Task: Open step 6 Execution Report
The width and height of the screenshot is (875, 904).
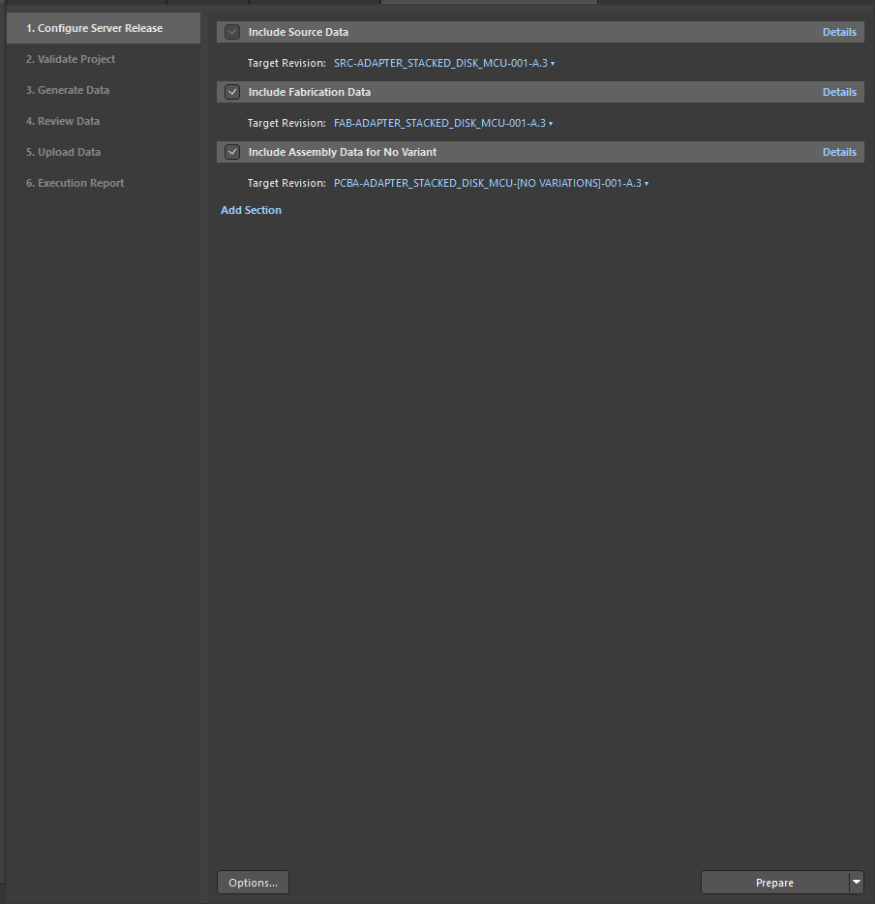Action: pyautogui.click(x=75, y=183)
